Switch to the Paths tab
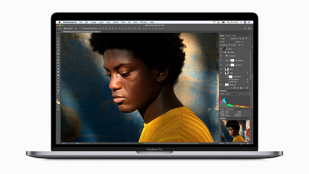 pos(234,36)
